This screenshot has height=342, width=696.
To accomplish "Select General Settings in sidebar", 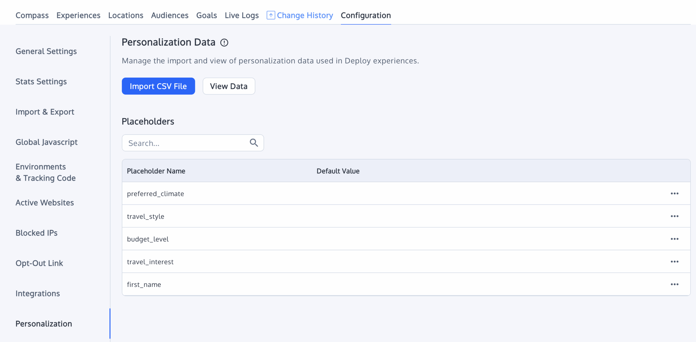I will tap(46, 51).
